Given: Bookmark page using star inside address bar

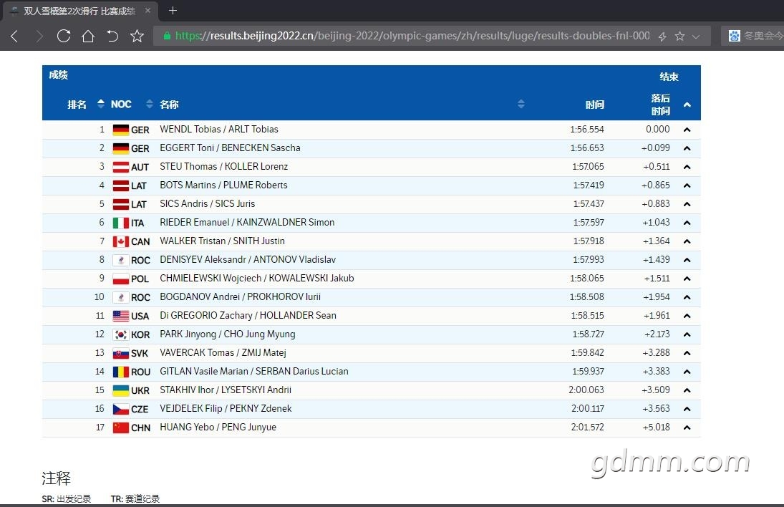Looking at the screenshot, I should click(x=679, y=36).
